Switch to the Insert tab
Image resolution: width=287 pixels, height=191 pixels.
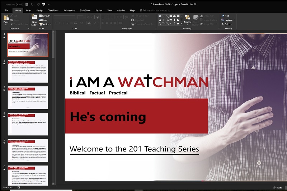tap(29, 10)
